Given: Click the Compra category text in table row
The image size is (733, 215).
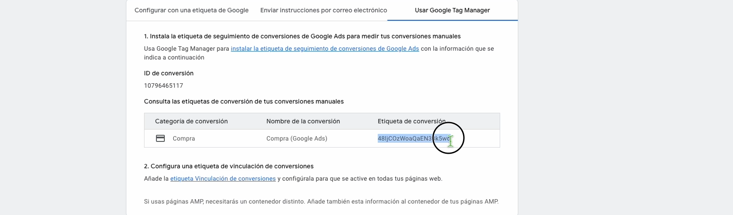Looking at the screenshot, I should click(x=184, y=138).
